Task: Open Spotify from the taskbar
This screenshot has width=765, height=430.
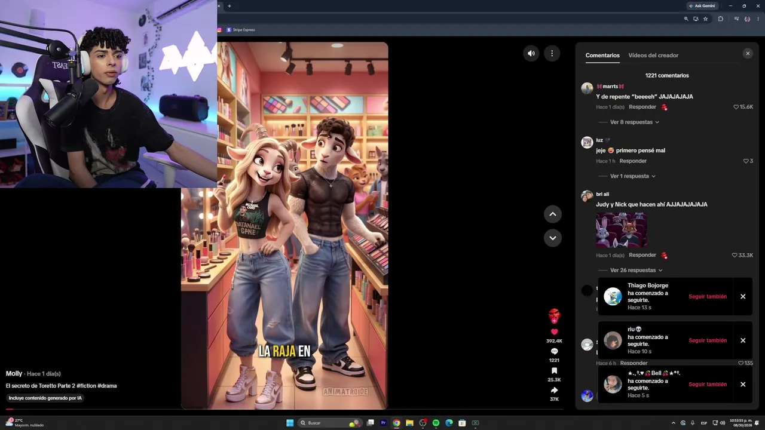Action: pyautogui.click(x=436, y=423)
